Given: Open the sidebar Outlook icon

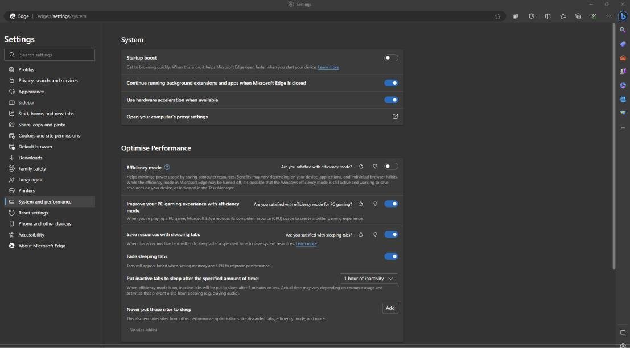Looking at the screenshot, I should pyautogui.click(x=623, y=99).
